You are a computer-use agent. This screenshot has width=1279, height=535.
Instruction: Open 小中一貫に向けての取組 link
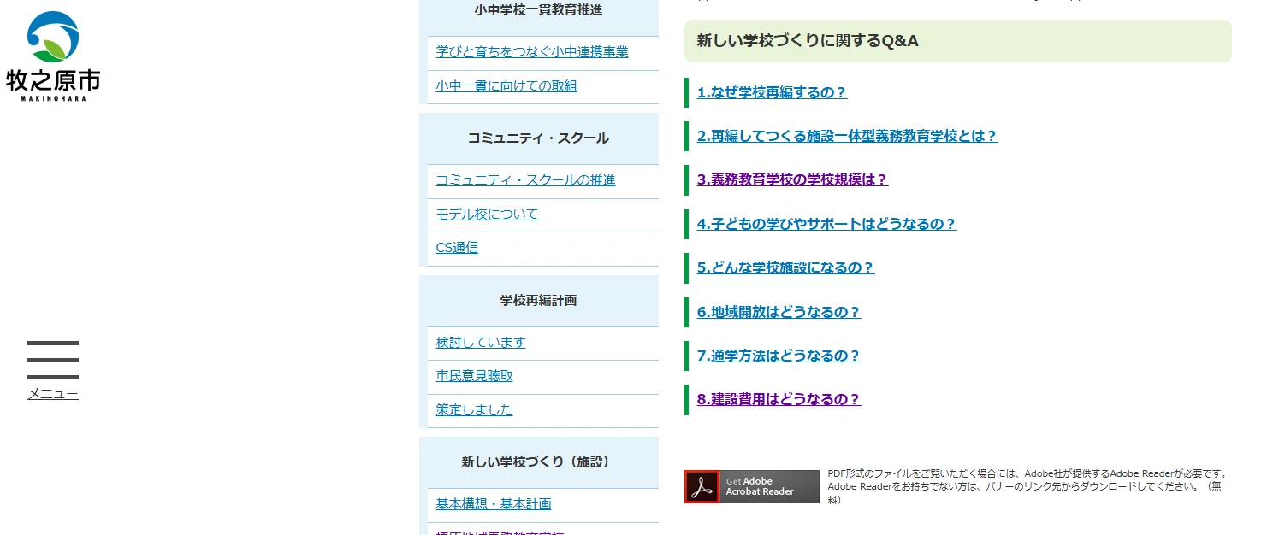pos(506,86)
